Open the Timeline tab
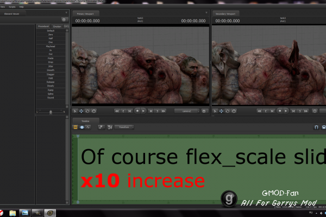Screen dimensions: 326x217 pos(85,121)
